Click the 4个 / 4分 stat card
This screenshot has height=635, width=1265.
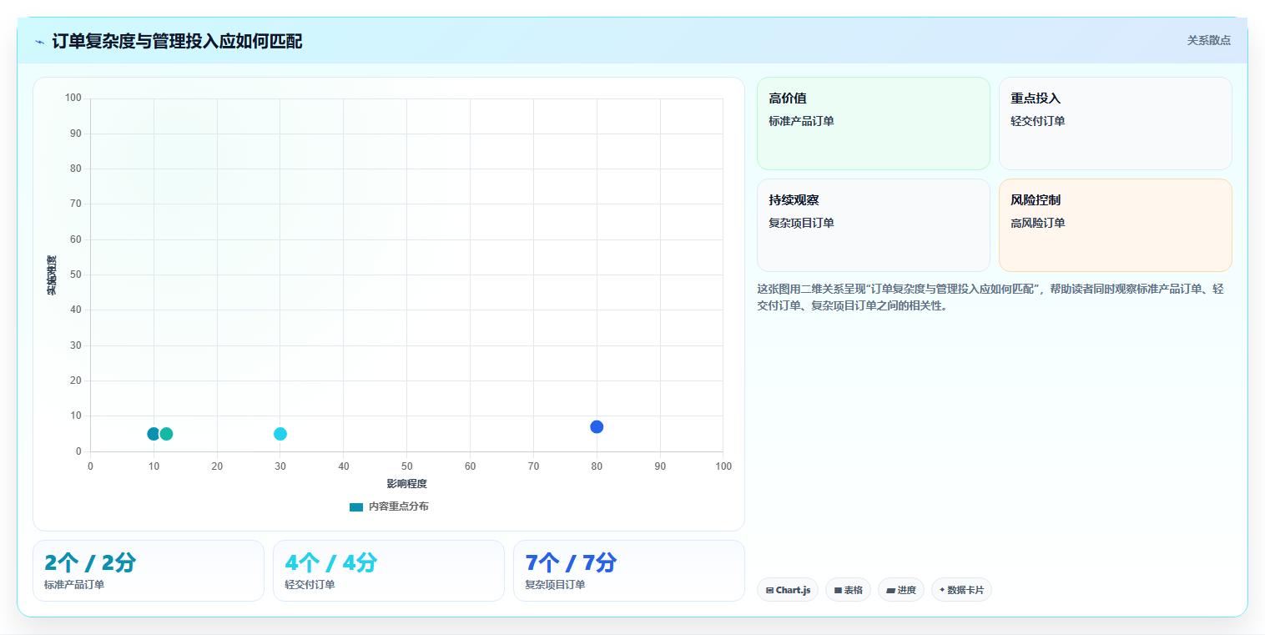[389, 571]
